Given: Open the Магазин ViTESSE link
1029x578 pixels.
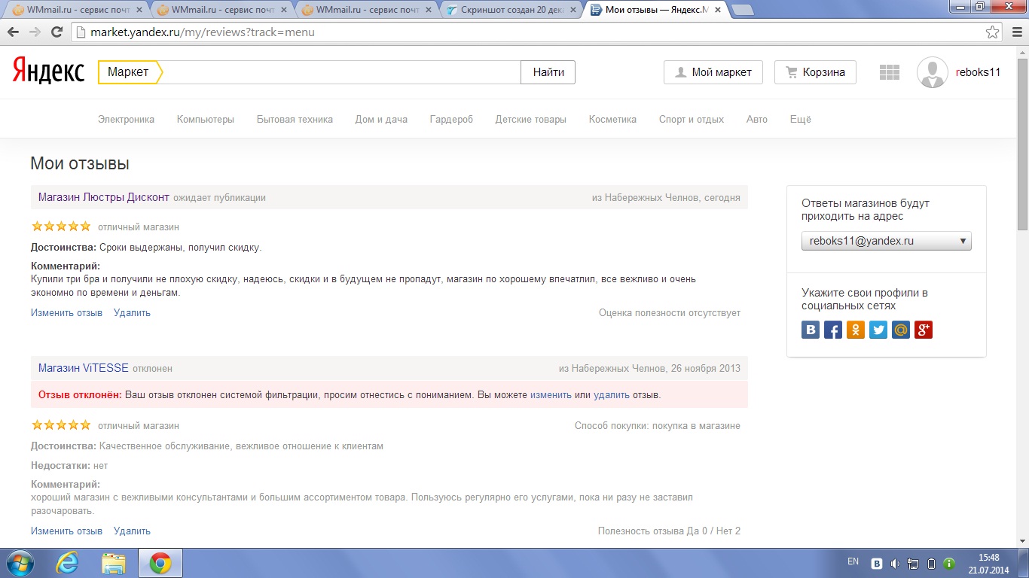Looking at the screenshot, I should pos(84,368).
